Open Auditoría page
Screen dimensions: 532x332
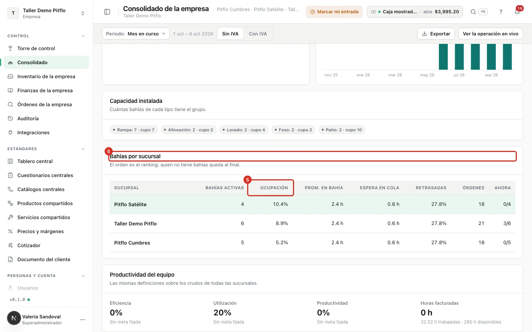tap(47, 118)
